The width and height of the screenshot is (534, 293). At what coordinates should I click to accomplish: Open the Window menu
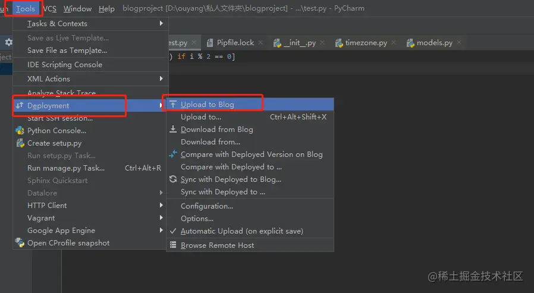[77, 8]
